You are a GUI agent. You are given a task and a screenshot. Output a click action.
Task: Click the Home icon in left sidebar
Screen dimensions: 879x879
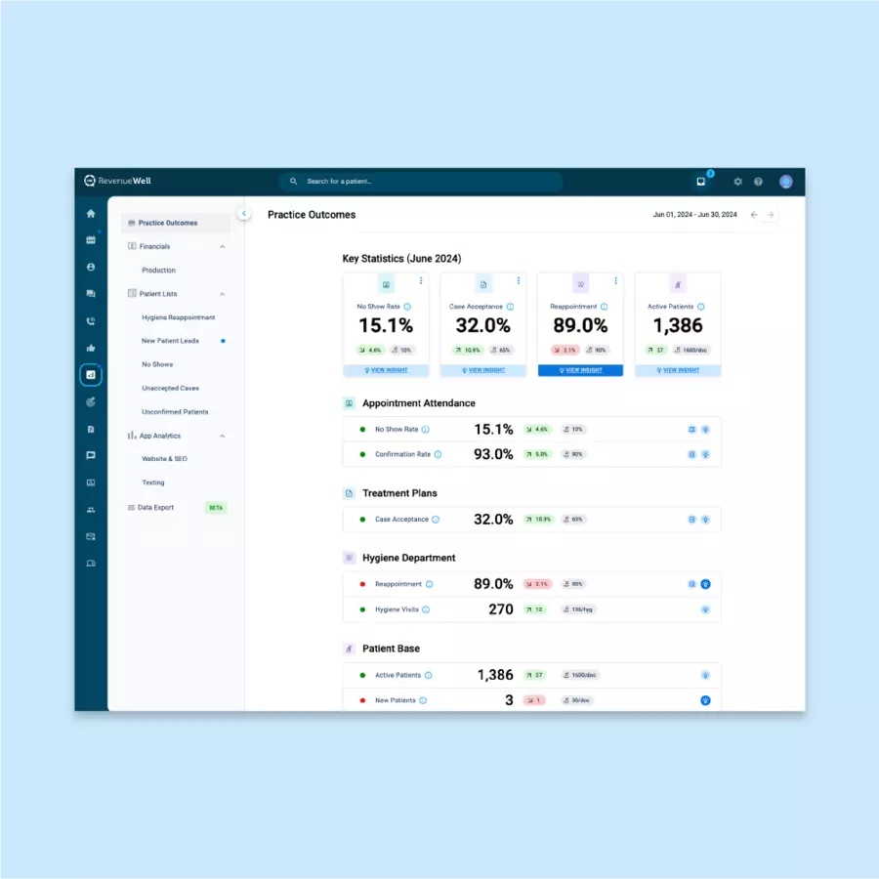(x=91, y=214)
